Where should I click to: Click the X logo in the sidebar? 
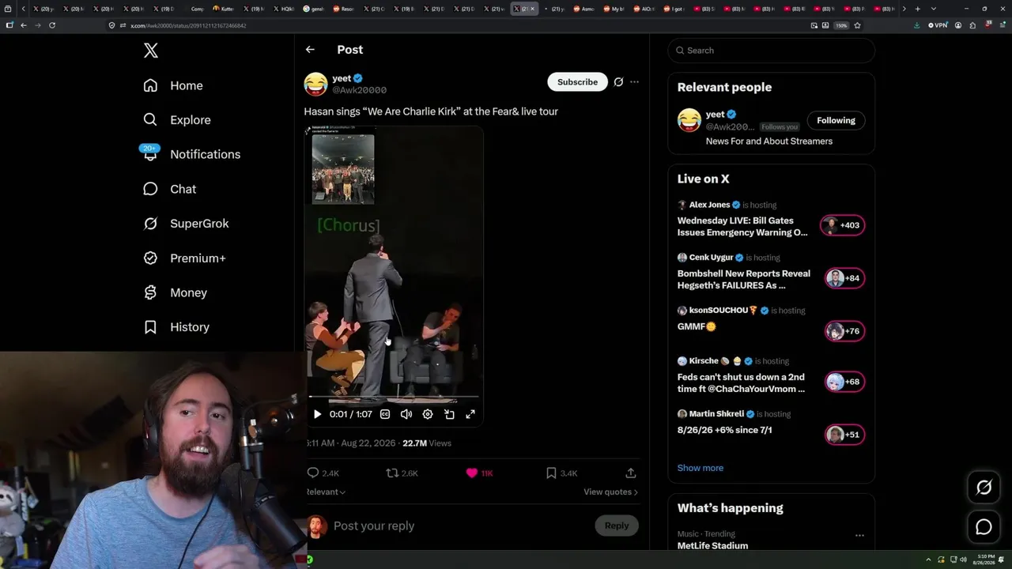[151, 51]
